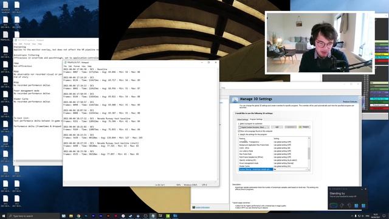Switch to the Program Settings tab
Viewport: 389px width, 219px height.
256,119
